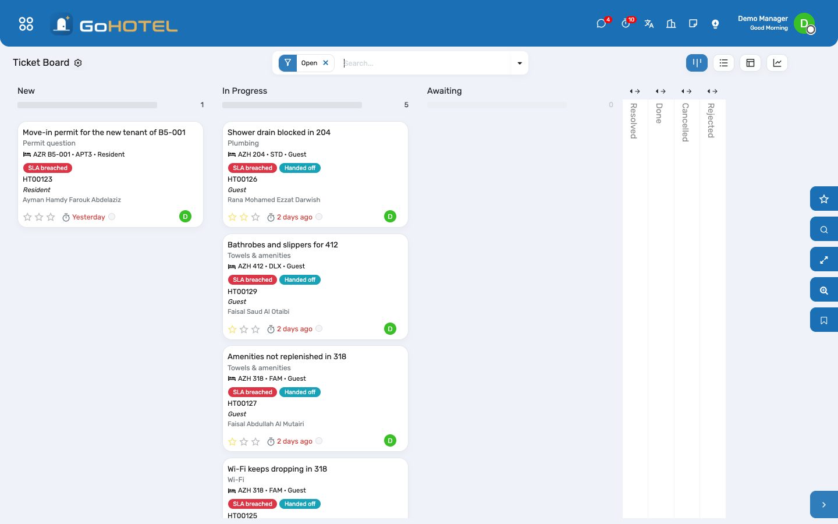Image resolution: width=838 pixels, height=524 pixels.
Task: Open the app grid menu icon
Action: (26, 24)
